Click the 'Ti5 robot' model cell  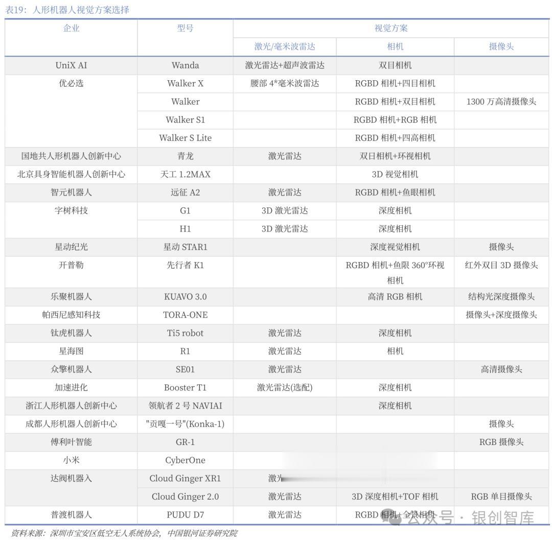click(x=185, y=333)
